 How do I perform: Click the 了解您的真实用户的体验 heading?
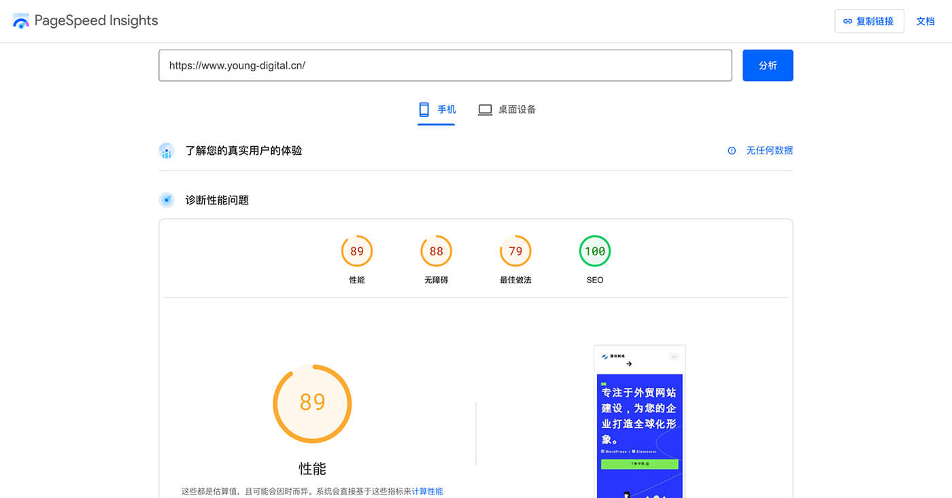243,151
